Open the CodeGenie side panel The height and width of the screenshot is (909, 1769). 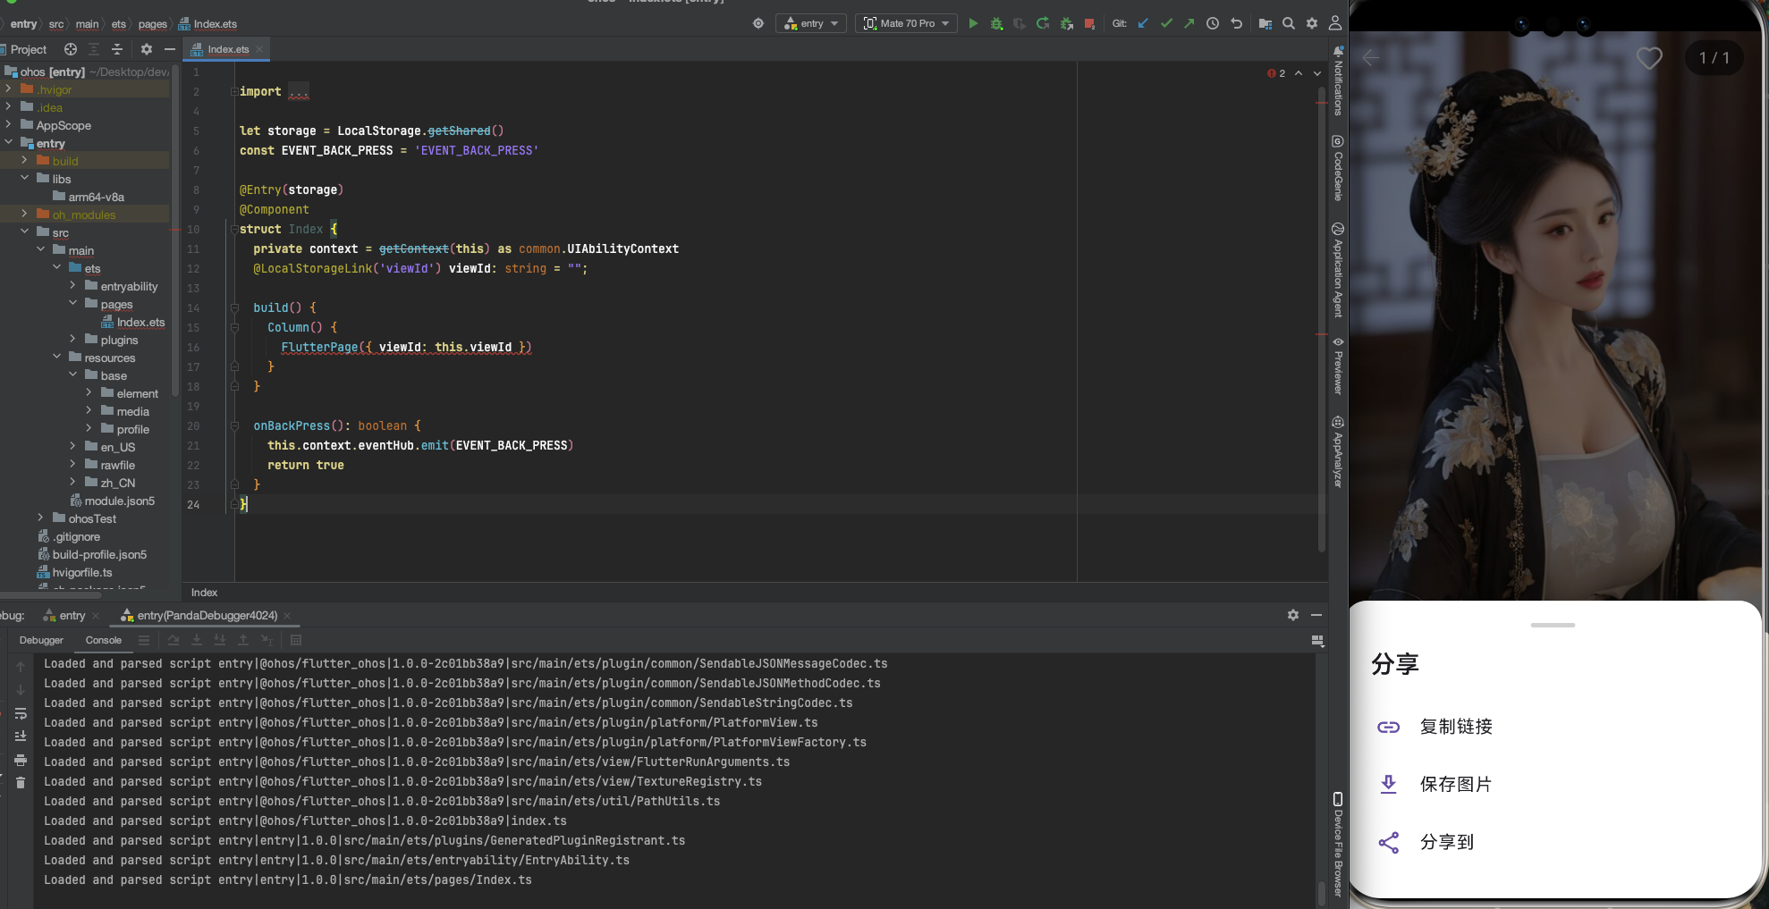(x=1338, y=168)
